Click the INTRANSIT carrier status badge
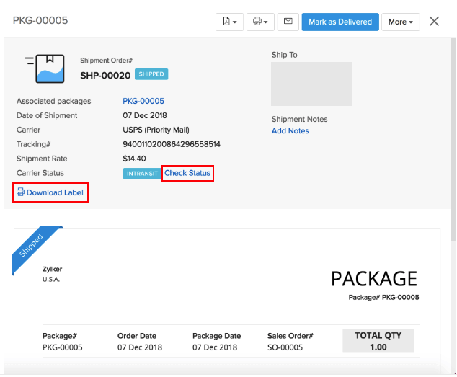 142,173
